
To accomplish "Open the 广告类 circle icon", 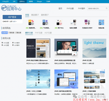I will (x=45, y=22).
